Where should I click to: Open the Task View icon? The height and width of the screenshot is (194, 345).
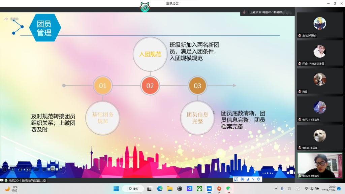[150, 189]
